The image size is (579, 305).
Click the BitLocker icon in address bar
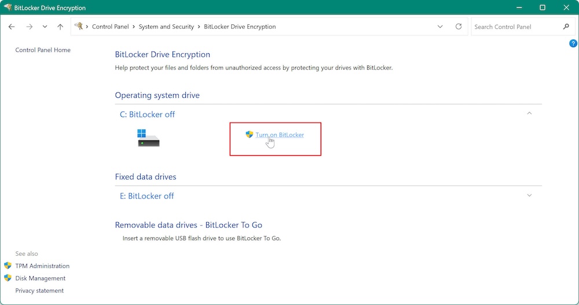pyautogui.click(x=78, y=26)
